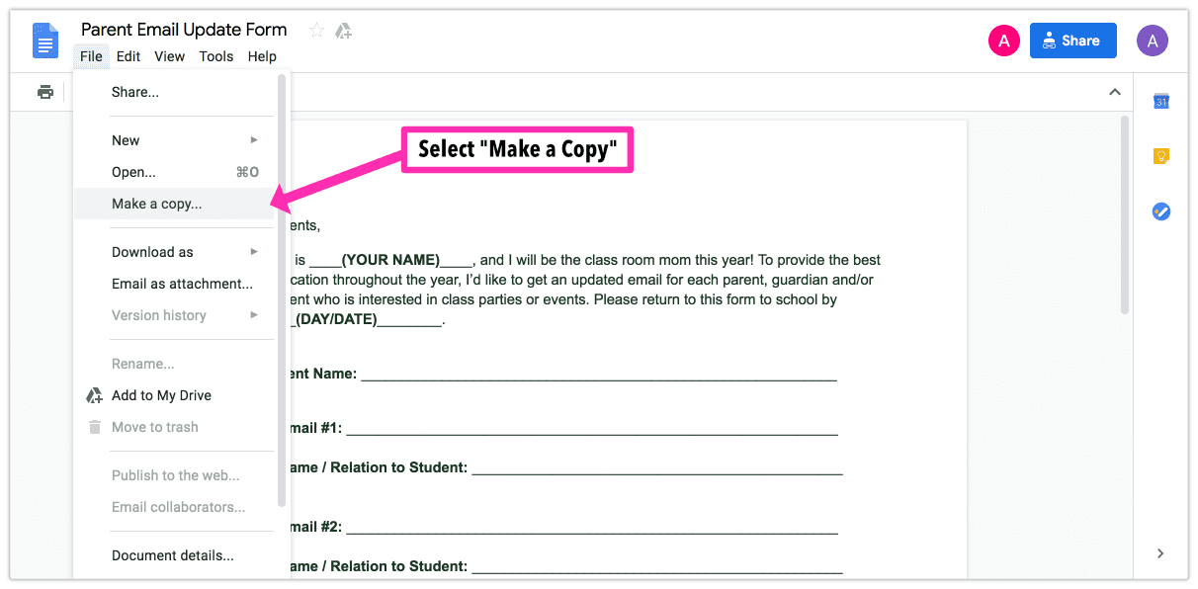Click the trash icon beside Move to trash
Screen dimensions: 1198x589
pos(94,427)
